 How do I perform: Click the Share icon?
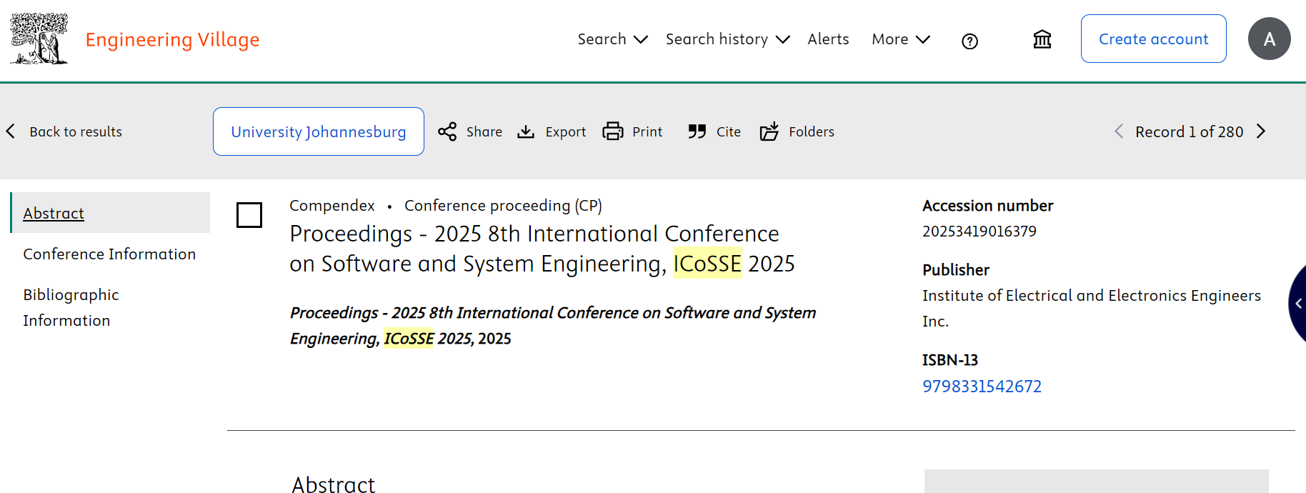(x=447, y=131)
